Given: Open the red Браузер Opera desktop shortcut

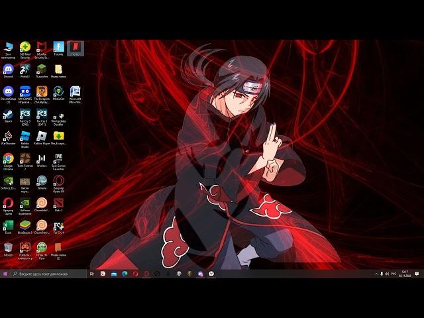Looking at the screenshot, I should click(x=8, y=206).
